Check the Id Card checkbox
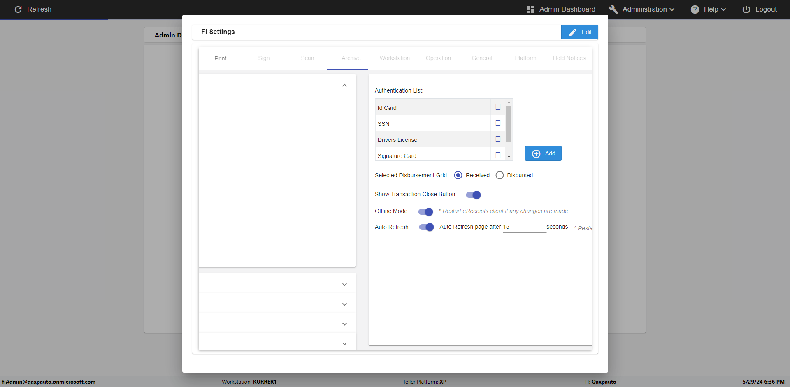This screenshot has width=790, height=387. click(x=498, y=107)
